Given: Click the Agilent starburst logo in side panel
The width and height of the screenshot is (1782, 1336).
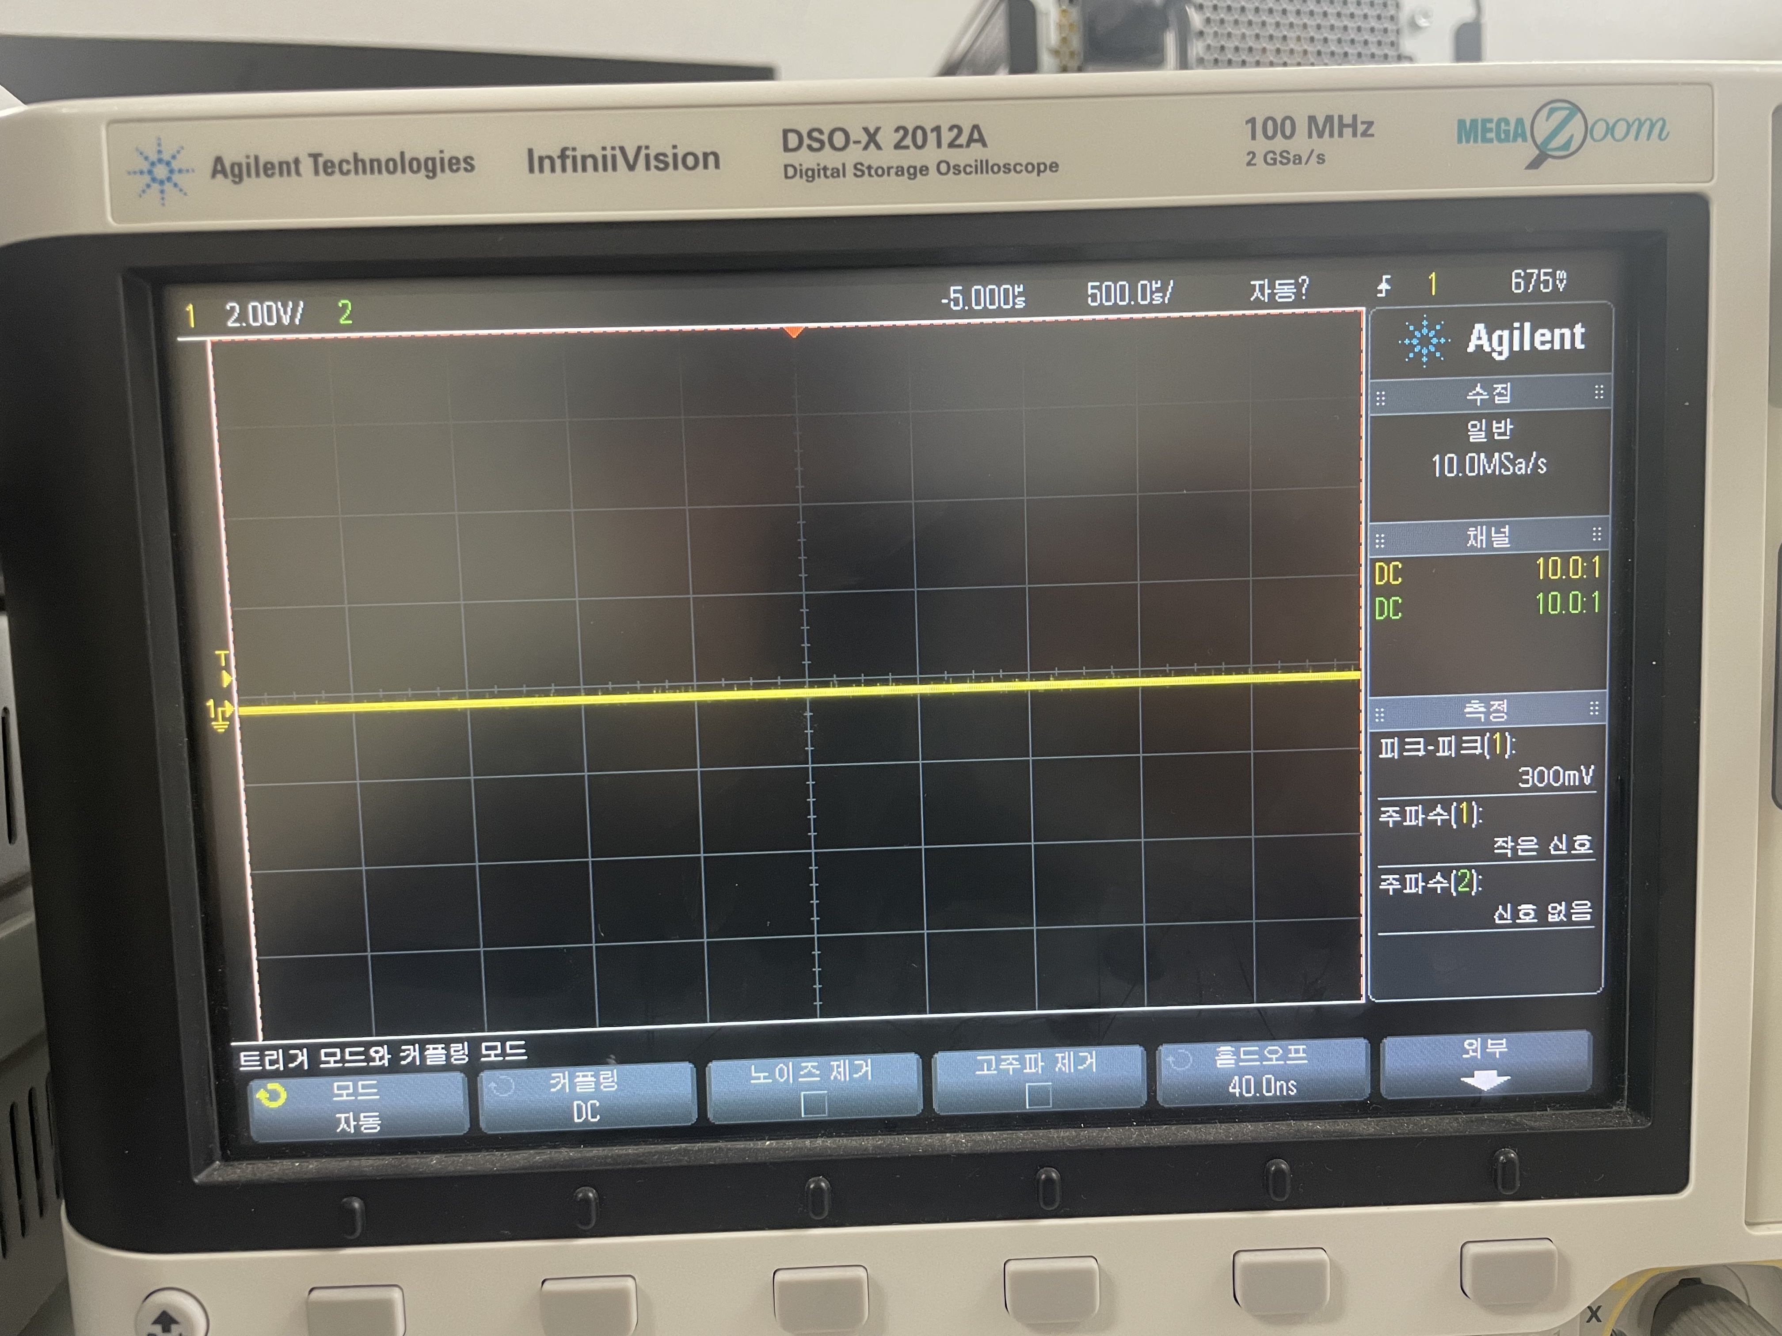Looking at the screenshot, I should pyautogui.click(x=1424, y=342).
